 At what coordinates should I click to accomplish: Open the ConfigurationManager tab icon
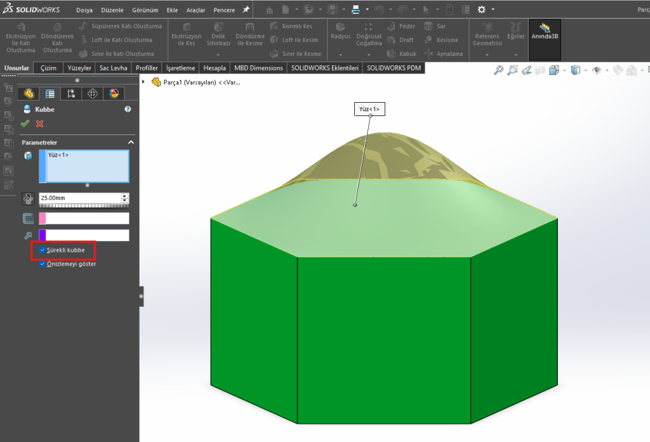coord(71,94)
